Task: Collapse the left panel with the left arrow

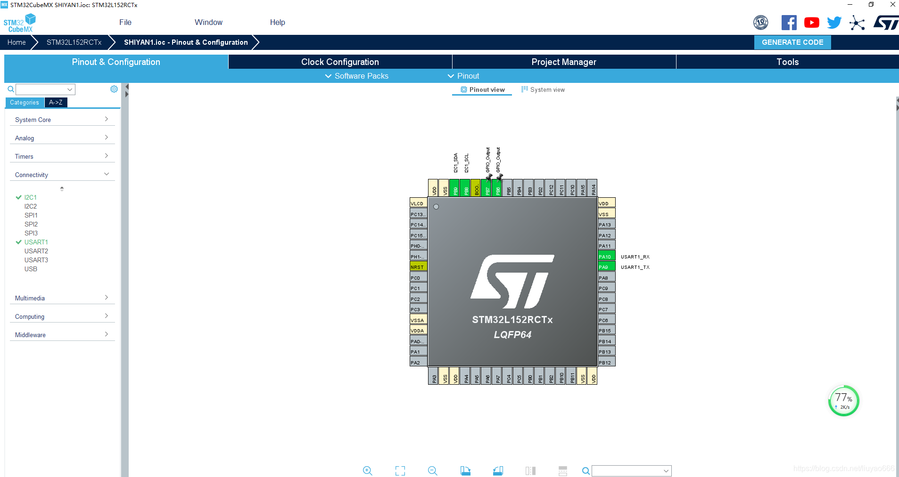Action: pyautogui.click(x=127, y=87)
